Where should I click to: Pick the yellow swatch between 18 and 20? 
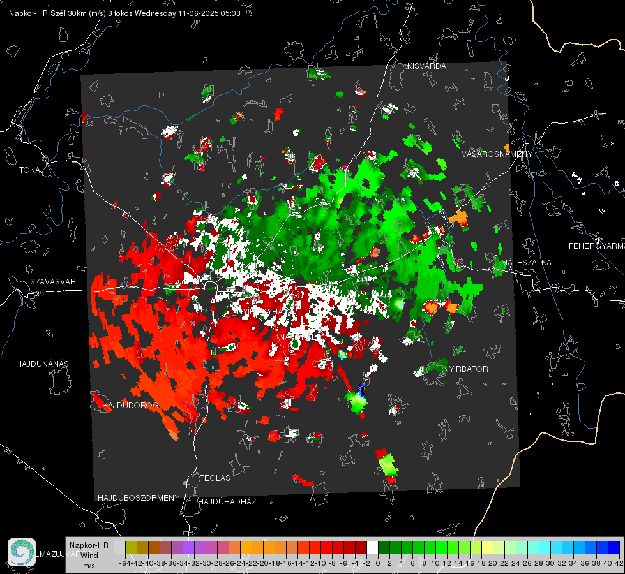(x=488, y=548)
